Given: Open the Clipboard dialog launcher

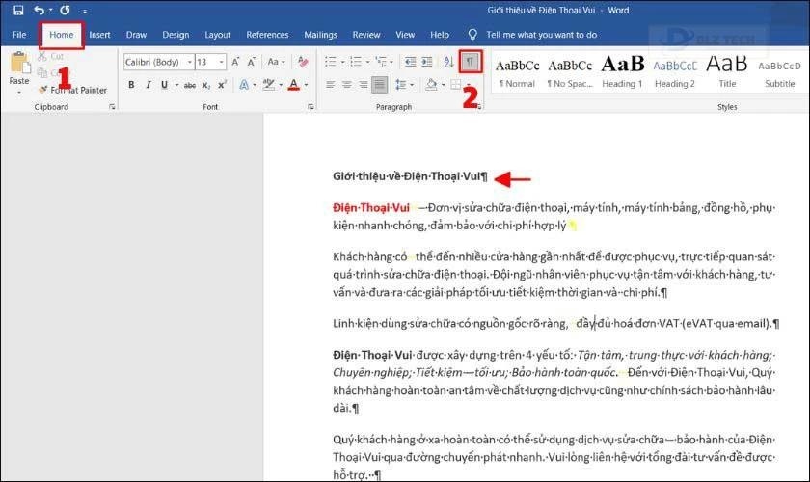Looking at the screenshot, I should pos(112,106).
